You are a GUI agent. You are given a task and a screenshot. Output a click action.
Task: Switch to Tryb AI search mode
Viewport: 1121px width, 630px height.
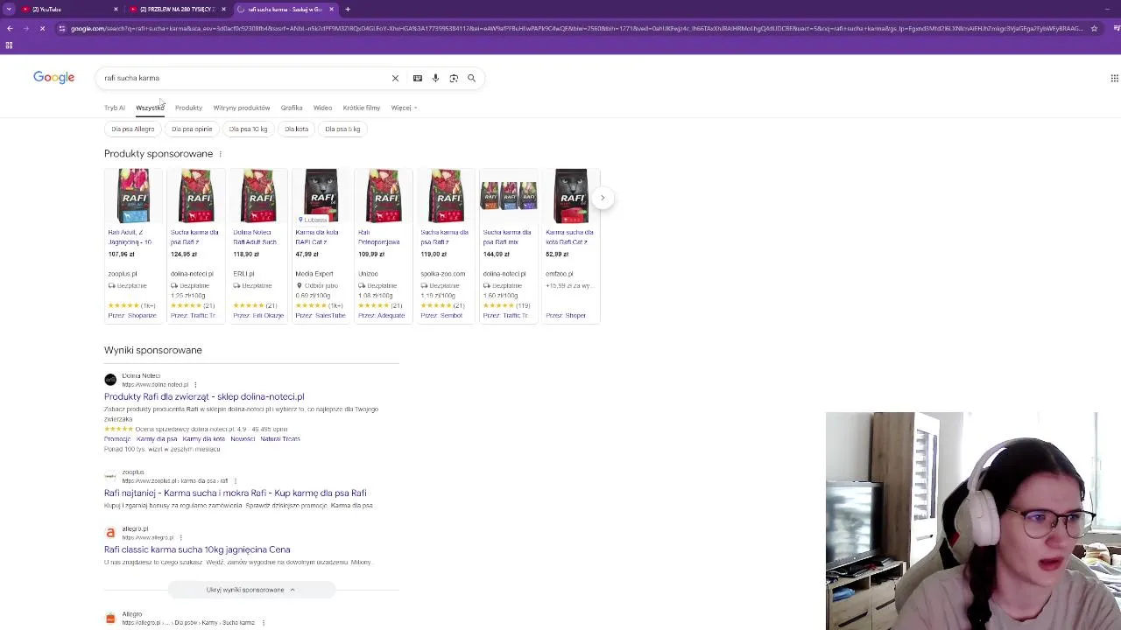[x=115, y=108]
